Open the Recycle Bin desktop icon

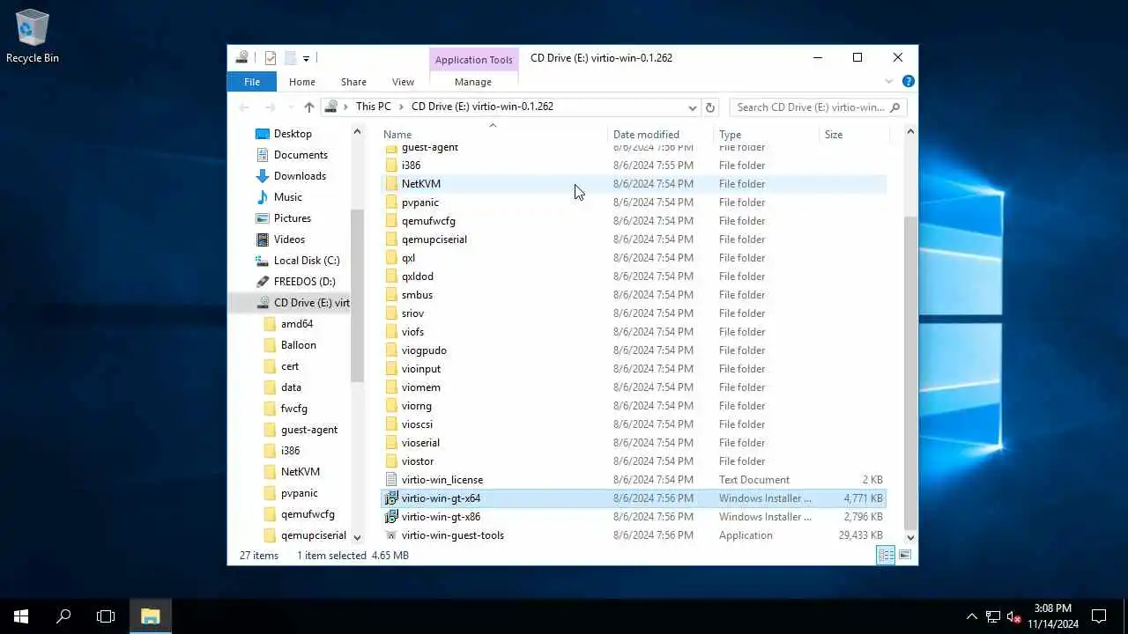pyautogui.click(x=33, y=37)
